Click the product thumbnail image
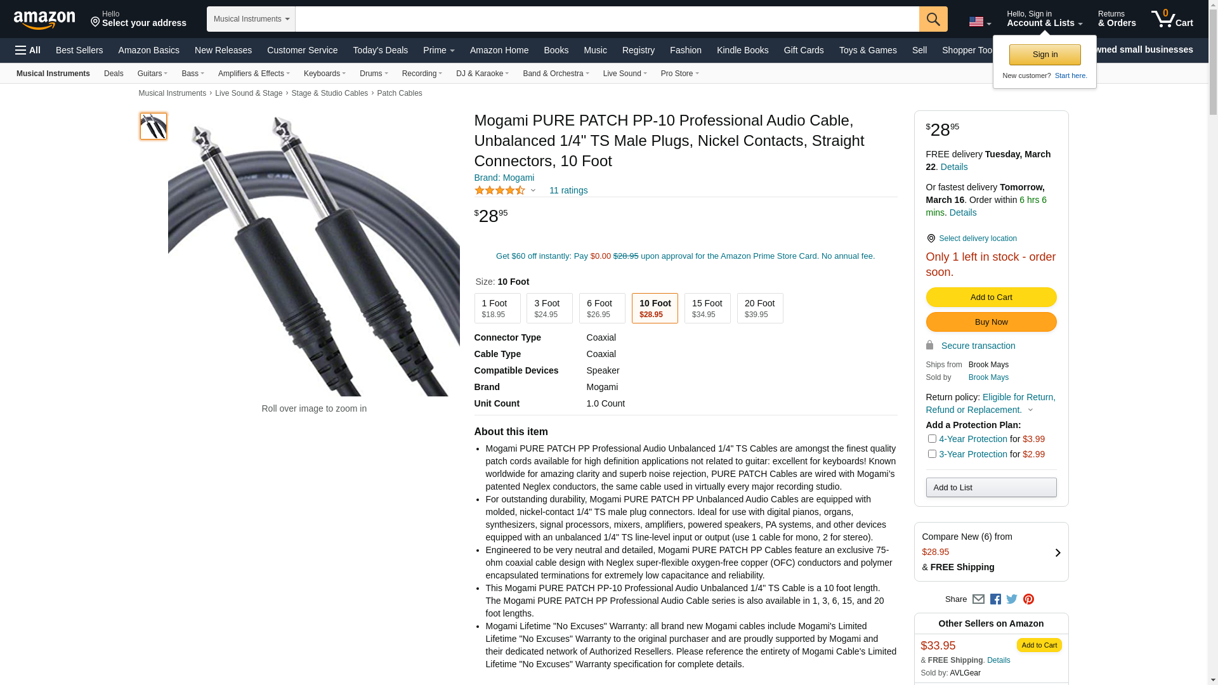The image size is (1218, 685). pos(154,126)
